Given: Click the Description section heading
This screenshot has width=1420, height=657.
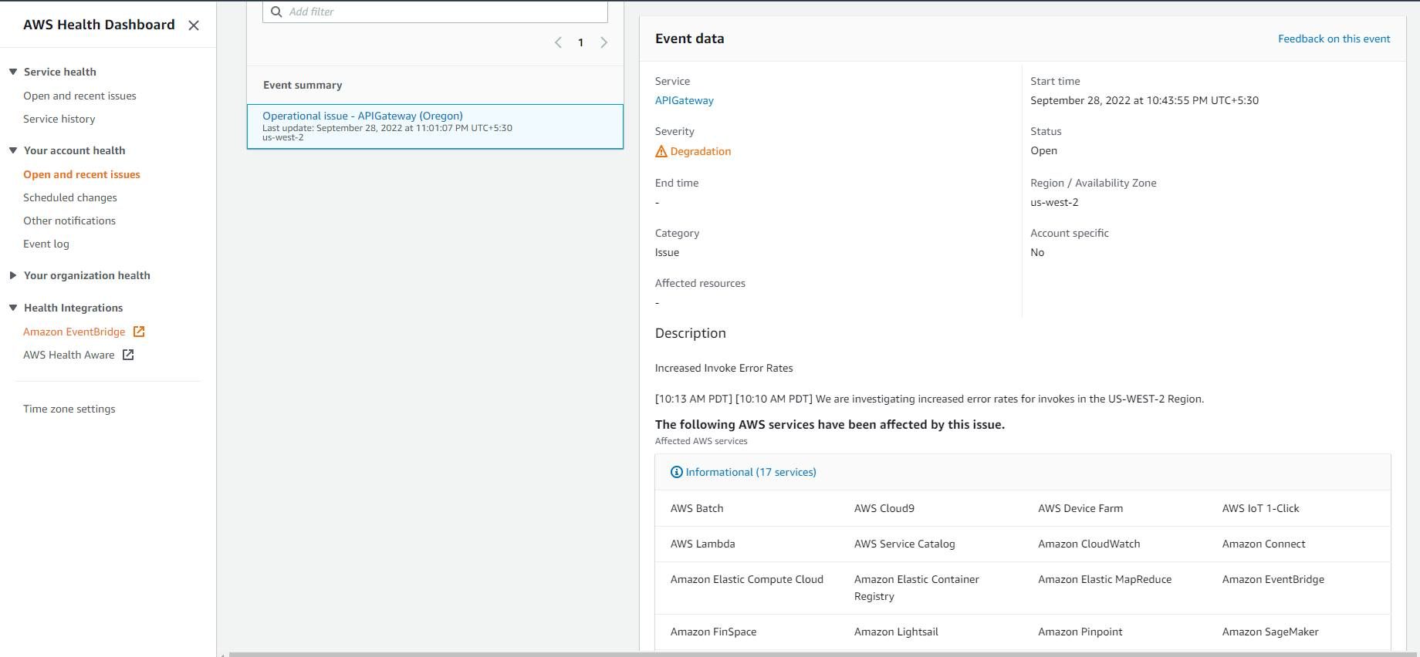Looking at the screenshot, I should (691, 333).
